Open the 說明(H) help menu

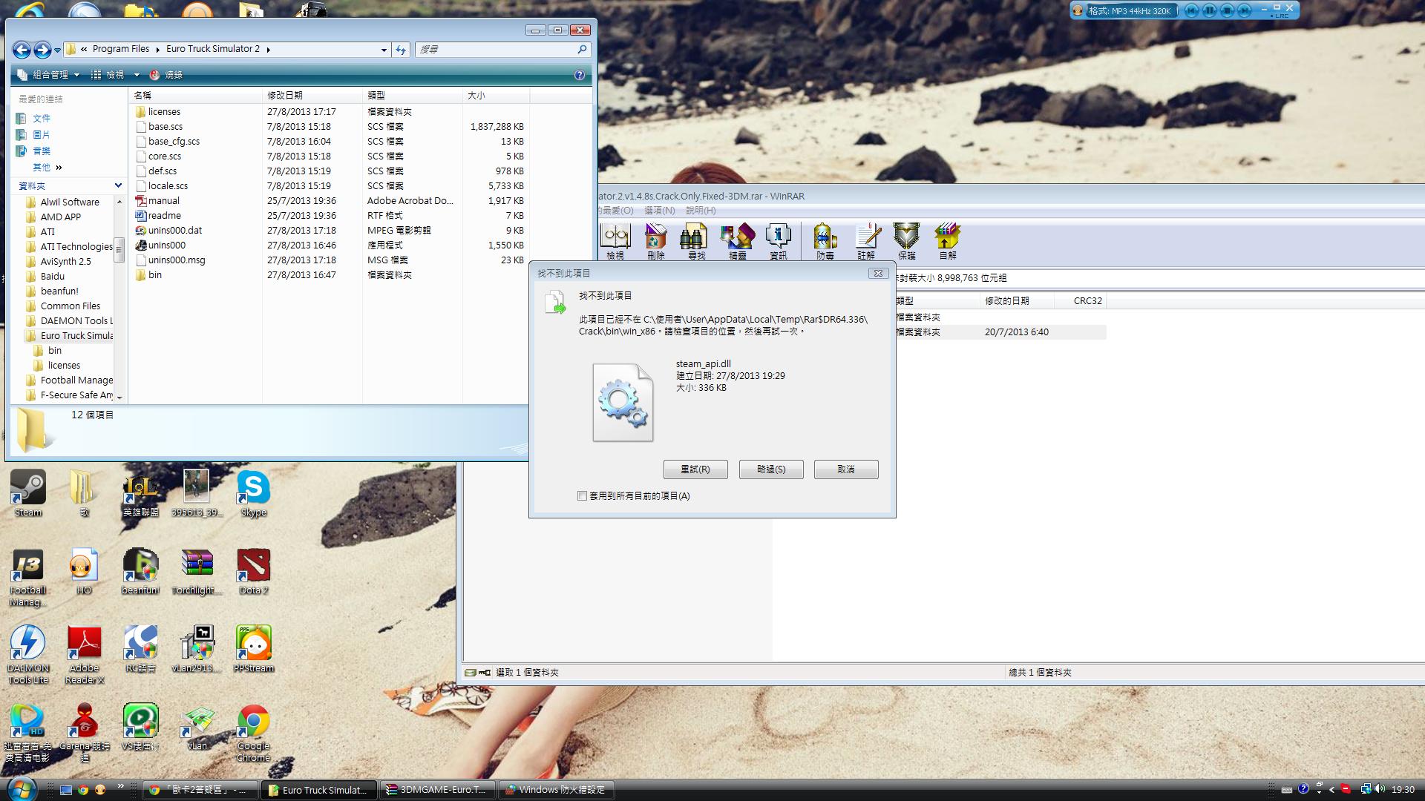(701, 211)
